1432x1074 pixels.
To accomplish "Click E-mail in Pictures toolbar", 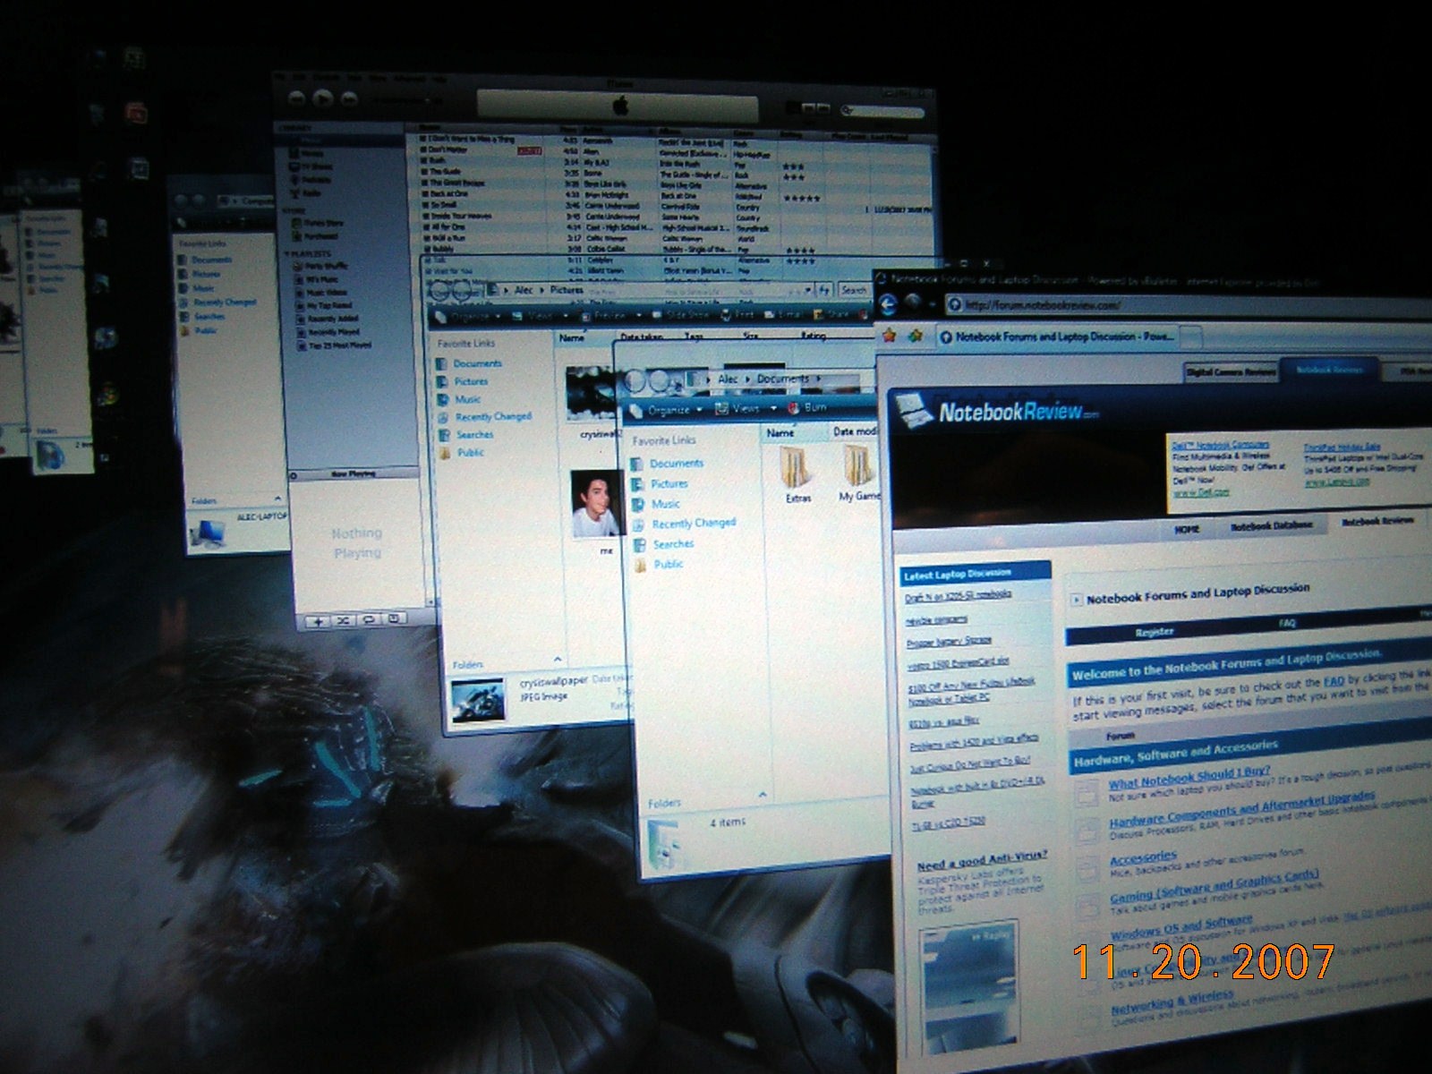I will coord(784,314).
